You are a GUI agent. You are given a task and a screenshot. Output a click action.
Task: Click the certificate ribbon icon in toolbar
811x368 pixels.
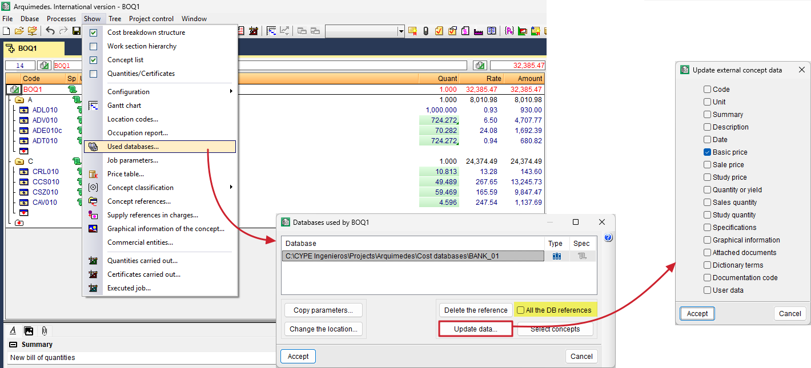413,31
